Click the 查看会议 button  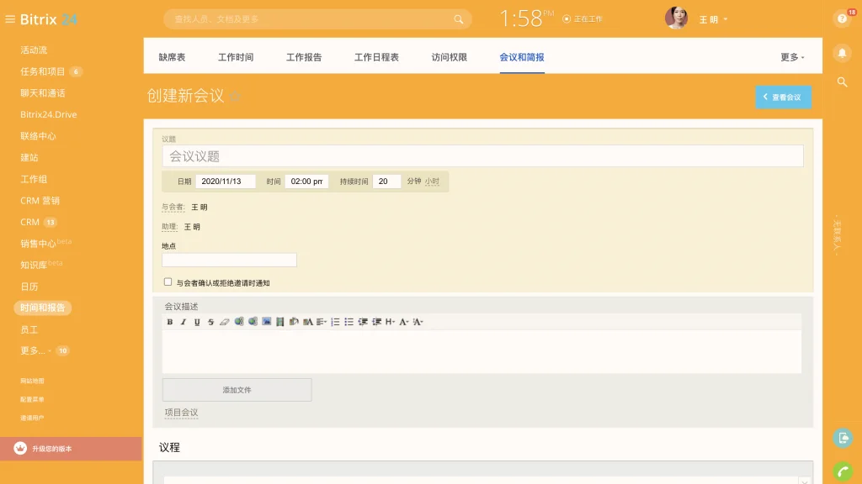tap(784, 97)
